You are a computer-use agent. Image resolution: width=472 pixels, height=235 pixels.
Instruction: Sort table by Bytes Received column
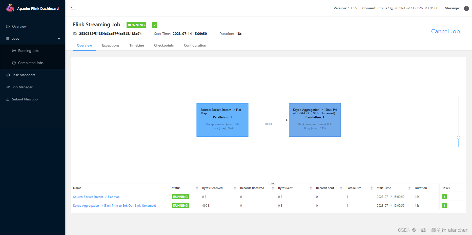235,188
